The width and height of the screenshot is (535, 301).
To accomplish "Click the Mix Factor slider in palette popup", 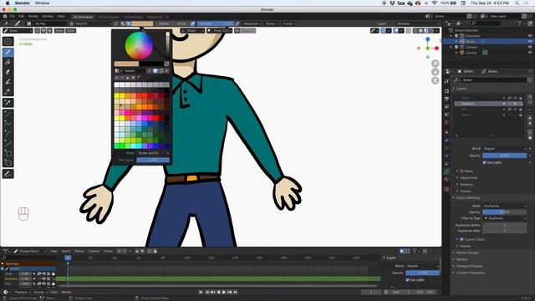I will pos(153,160).
